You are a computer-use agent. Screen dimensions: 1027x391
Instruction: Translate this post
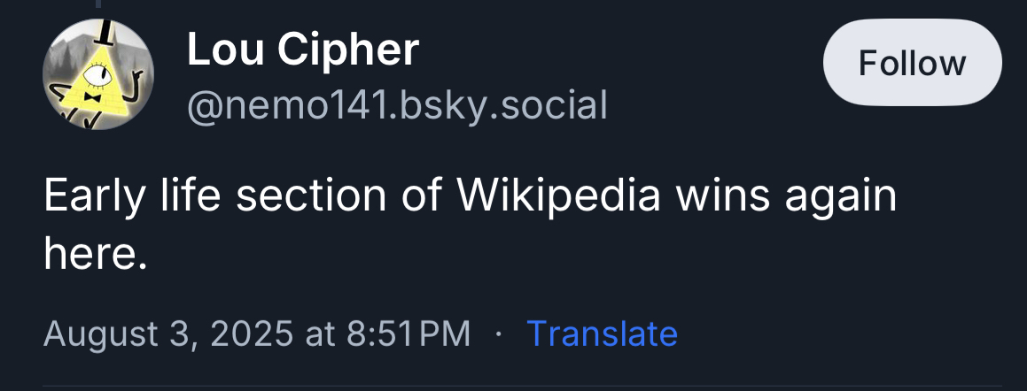[x=602, y=333]
